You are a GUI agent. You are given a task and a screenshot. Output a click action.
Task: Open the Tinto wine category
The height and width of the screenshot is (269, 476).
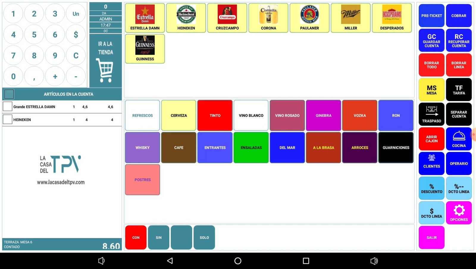pyautogui.click(x=215, y=115)
